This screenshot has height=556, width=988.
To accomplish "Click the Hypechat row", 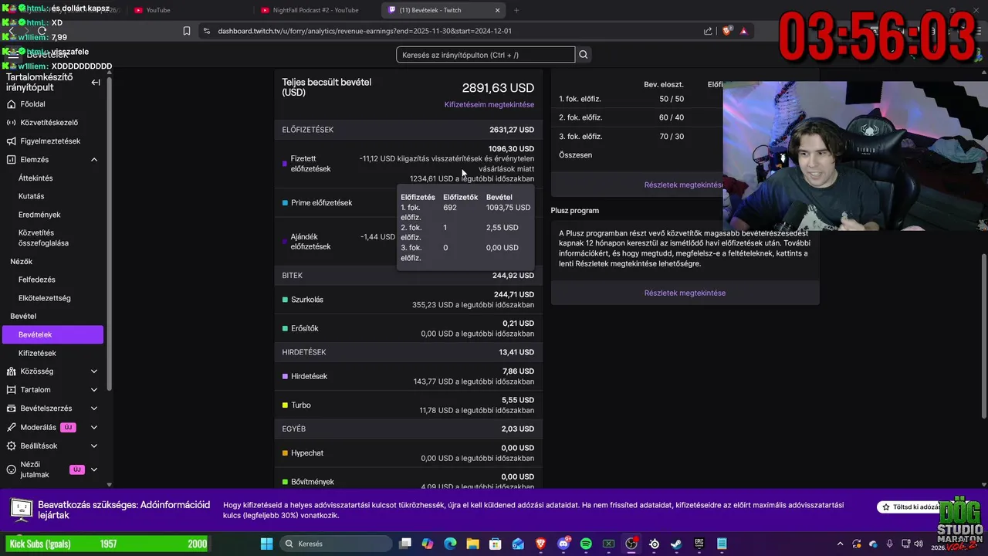I will point(408,453).
